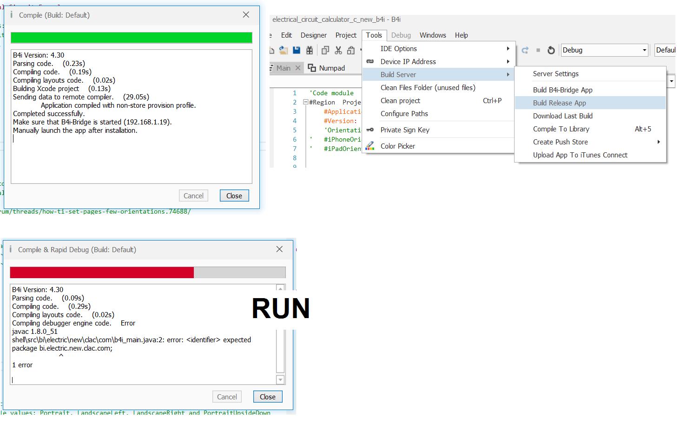Image resolution: width=687 pixels, height=443 pixels.
Task: Click the log scrollbar up arrow
Action: click(x=280, y=288)
